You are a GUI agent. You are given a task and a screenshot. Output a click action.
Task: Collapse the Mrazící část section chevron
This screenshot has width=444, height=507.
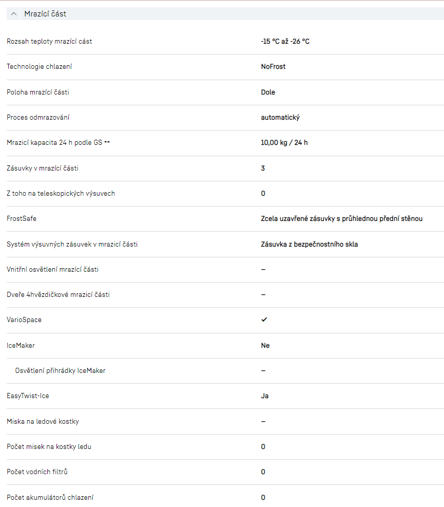point(14,14)
